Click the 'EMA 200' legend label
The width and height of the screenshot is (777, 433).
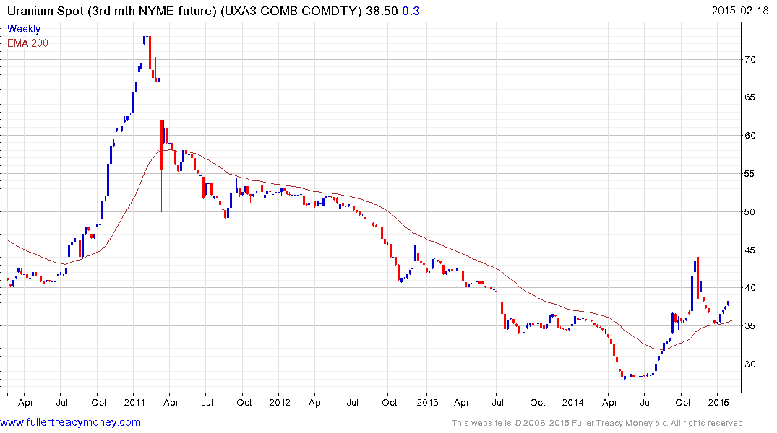tap(27, 43)
